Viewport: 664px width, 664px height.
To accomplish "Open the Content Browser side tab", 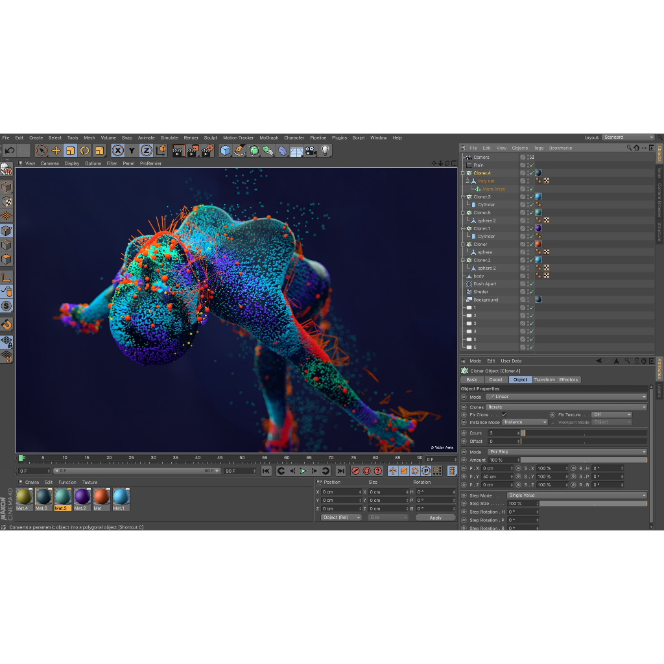I will pos(659,200).
